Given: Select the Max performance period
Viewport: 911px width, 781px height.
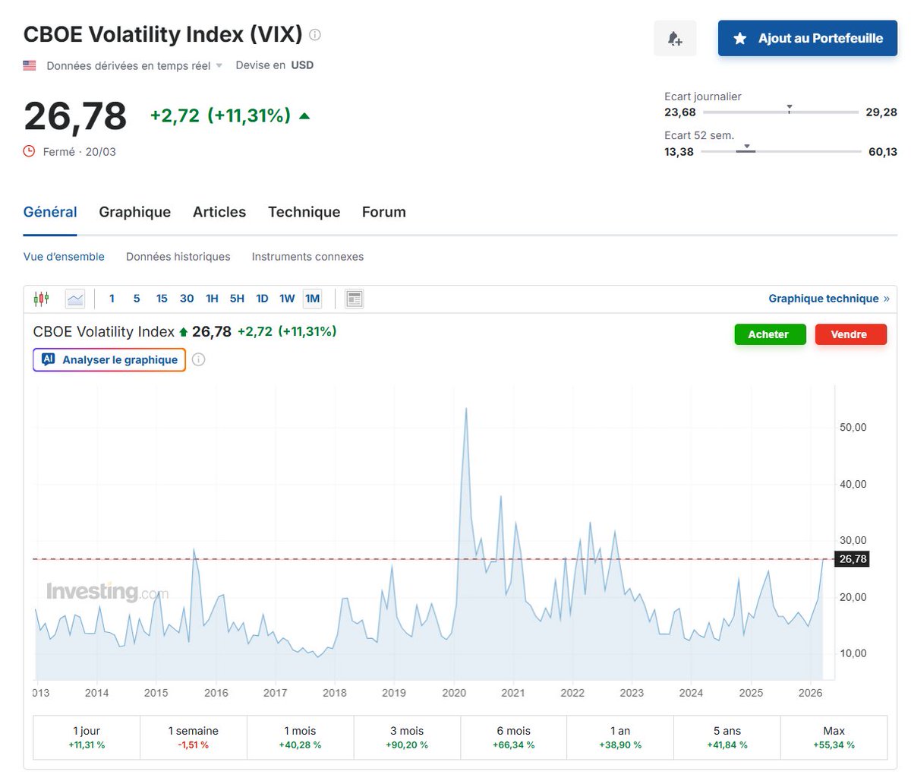Looking at the screenshot, I should [834, 738].
